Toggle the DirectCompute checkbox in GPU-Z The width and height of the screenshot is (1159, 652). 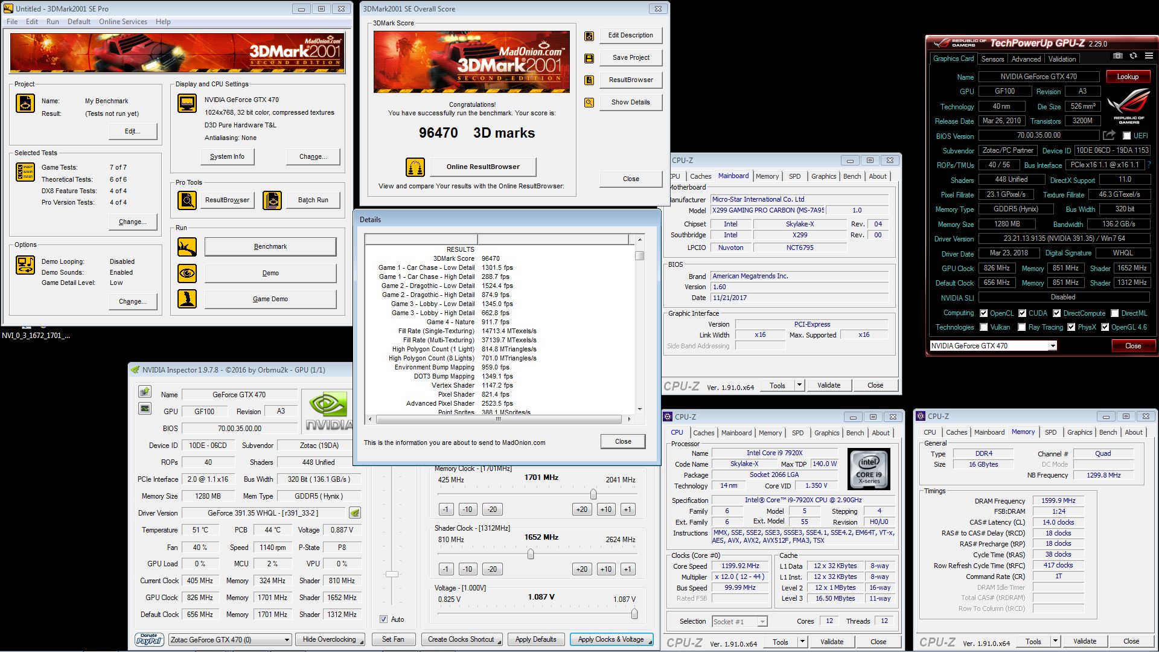click(x=1057, y=313)
